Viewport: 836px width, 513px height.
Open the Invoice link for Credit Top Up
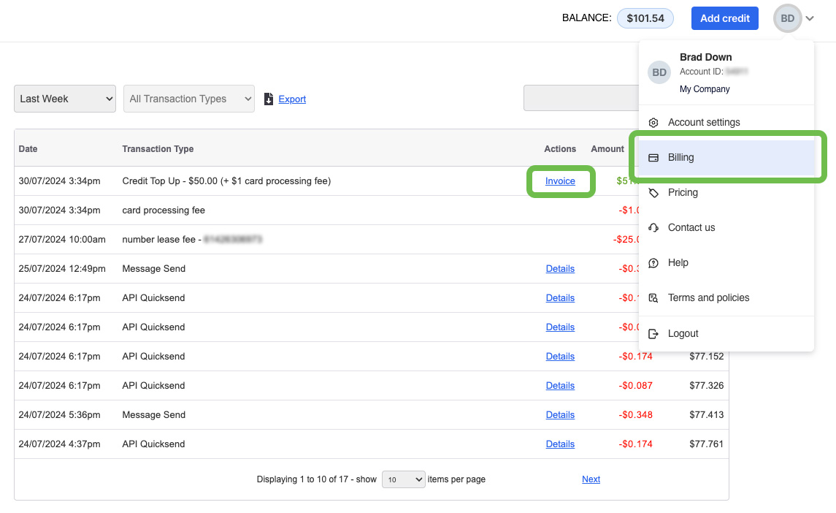pyautogui.click(x=560, y=181)
